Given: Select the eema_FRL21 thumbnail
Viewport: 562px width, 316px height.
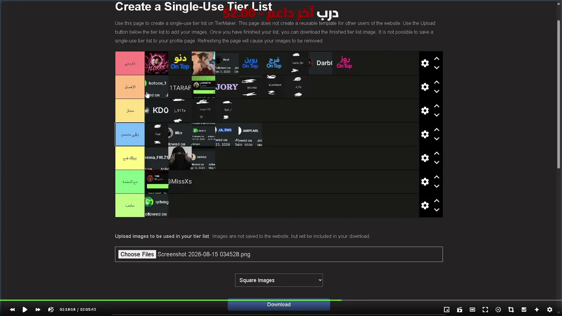Looking at the screenshot, I should [x=157, y=158].
